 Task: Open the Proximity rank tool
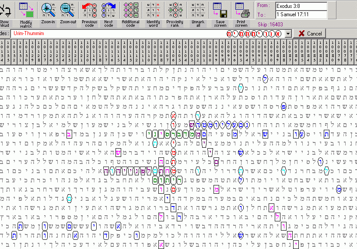175,10
